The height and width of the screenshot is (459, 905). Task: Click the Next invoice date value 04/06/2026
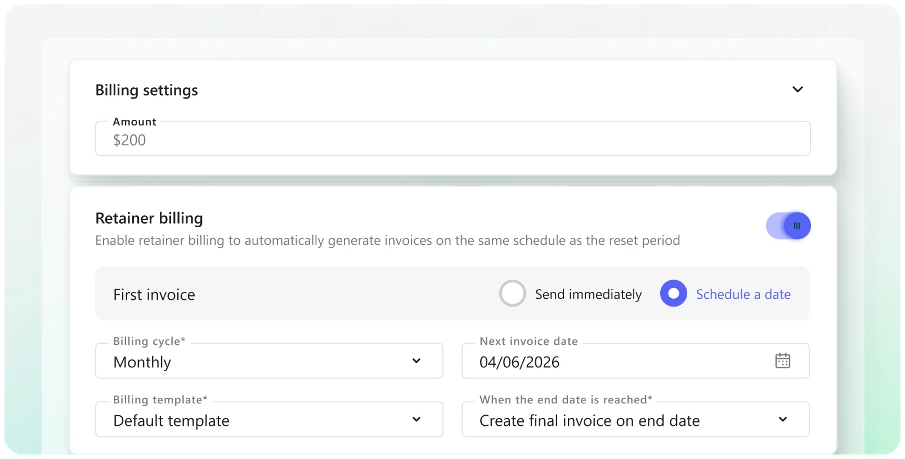click(x=519, y=362)
